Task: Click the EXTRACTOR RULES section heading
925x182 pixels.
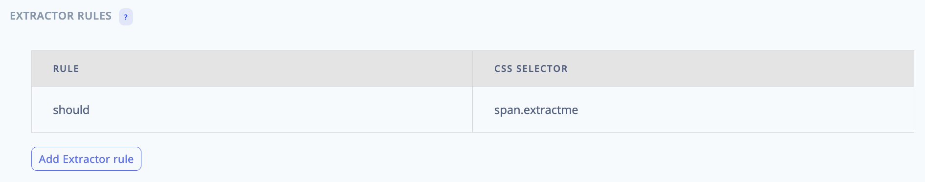Action: coord(61,16)
